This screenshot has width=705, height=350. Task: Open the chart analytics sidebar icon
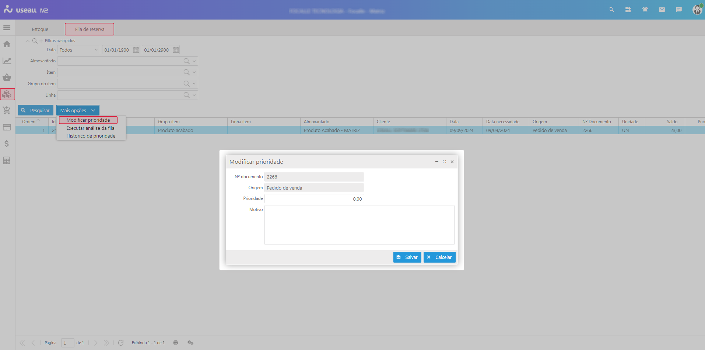click(x=7, y=61)
